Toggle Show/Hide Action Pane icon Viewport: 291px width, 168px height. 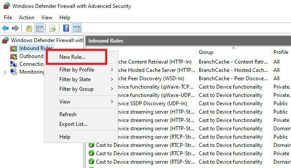click(x=77, y=29)
